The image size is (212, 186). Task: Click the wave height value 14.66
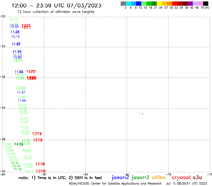(25, 134)
